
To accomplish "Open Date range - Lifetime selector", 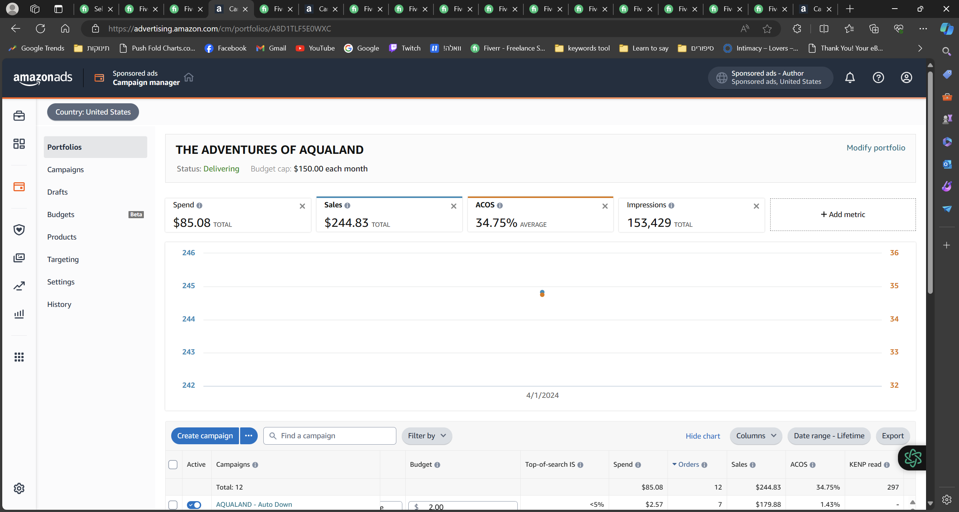I will click(x=829, y=436).
